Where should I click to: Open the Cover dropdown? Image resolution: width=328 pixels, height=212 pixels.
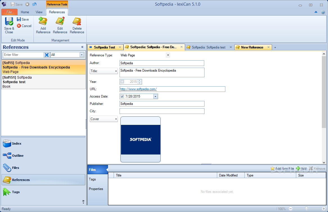(x=104, y=119)
